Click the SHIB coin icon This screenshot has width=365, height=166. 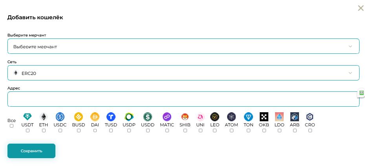(x=185, y=117)
